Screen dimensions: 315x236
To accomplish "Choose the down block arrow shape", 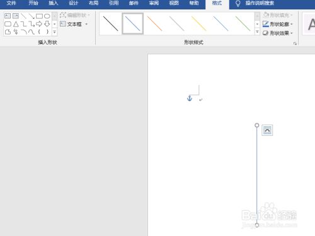I will [x=47, y=24].
